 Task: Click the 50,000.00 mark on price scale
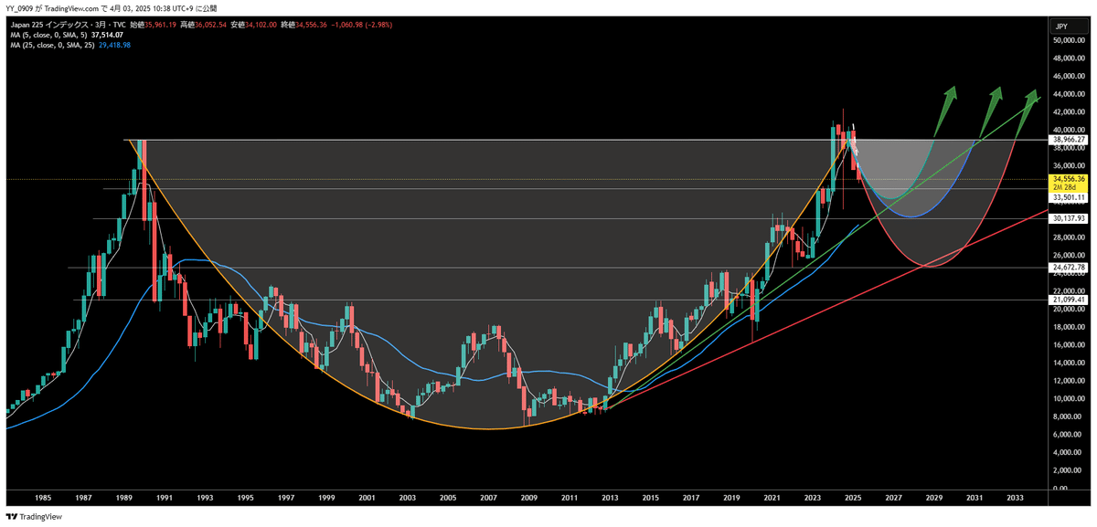(1068, 41)
